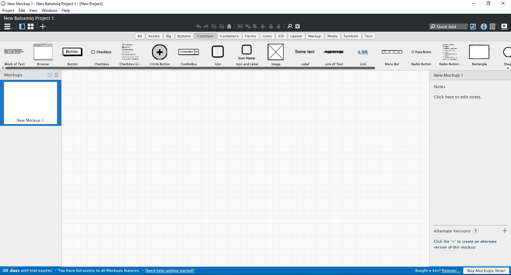Click the clear markup icon beside search
The image size is (511, 275).
tap(298, 26)
